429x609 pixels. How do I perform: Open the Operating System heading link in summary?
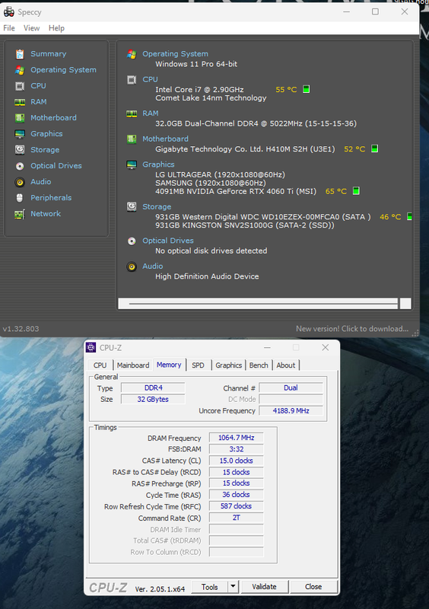coord(175,54)
